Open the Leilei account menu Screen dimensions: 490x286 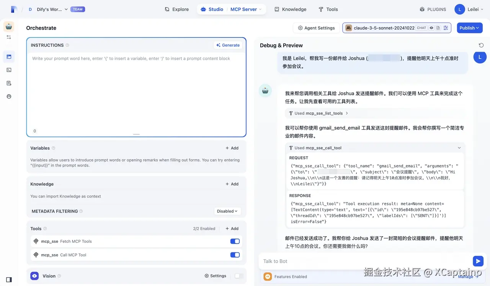coord(469,9)
